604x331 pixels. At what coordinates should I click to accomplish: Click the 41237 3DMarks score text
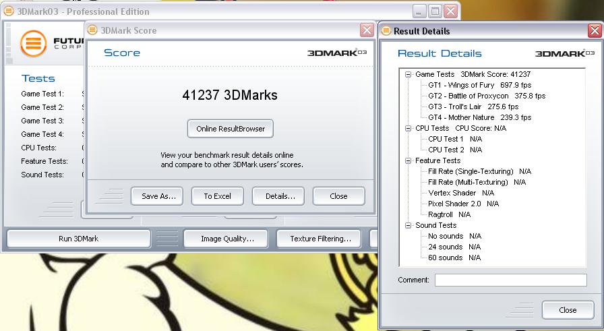click(230, 95)
